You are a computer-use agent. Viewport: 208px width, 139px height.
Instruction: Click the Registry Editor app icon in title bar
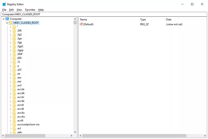pos(4,4)
